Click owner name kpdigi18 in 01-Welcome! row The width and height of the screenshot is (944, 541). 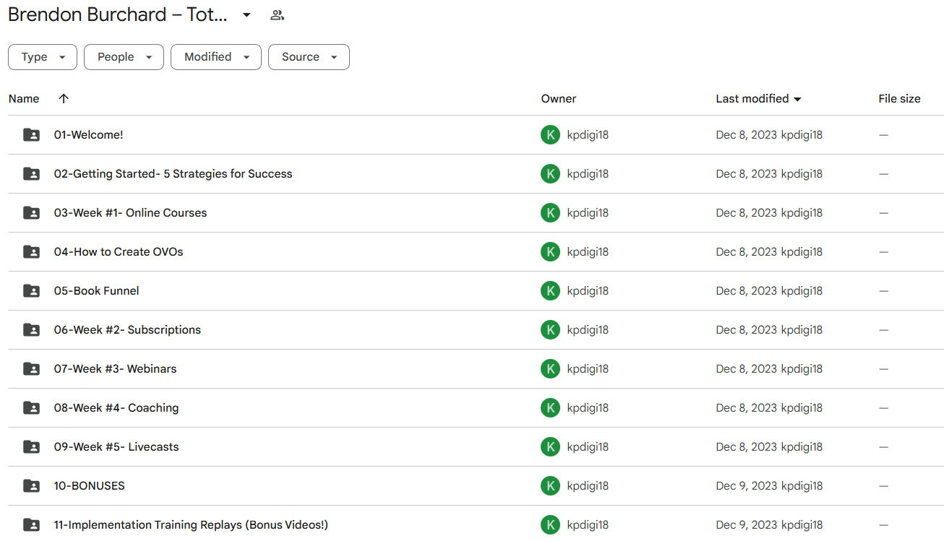[x=588, y=135]
